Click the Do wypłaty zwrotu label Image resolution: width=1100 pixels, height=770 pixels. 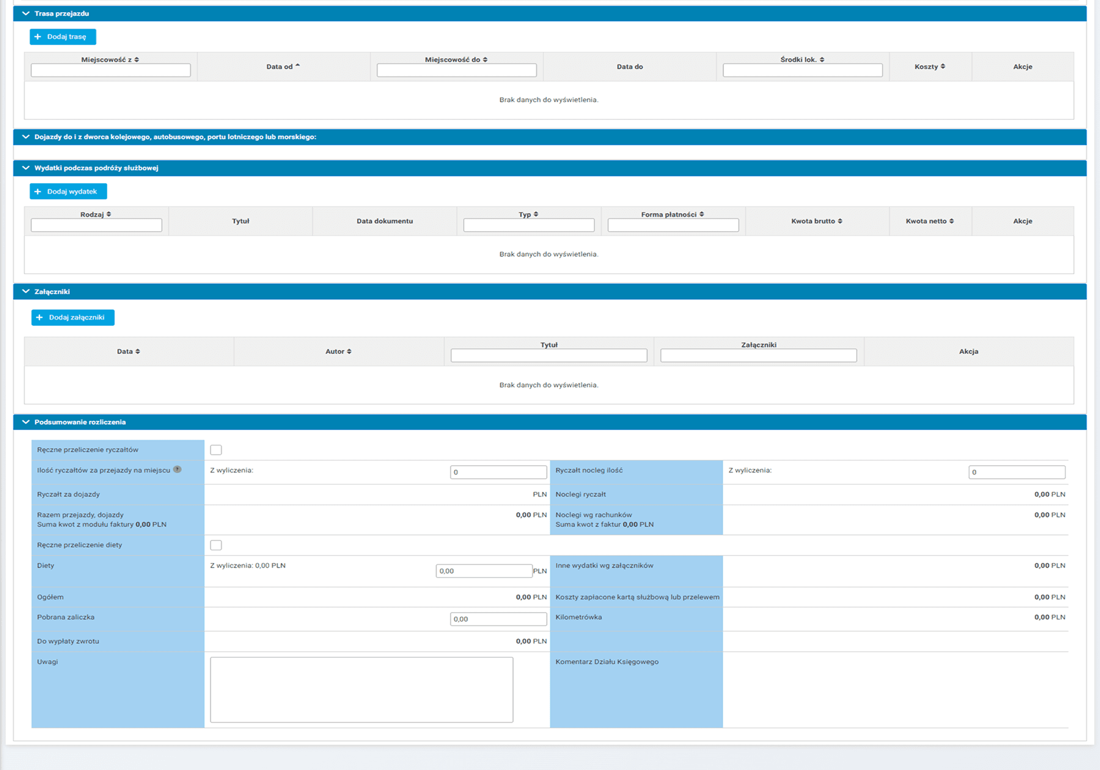click(68, 641)
